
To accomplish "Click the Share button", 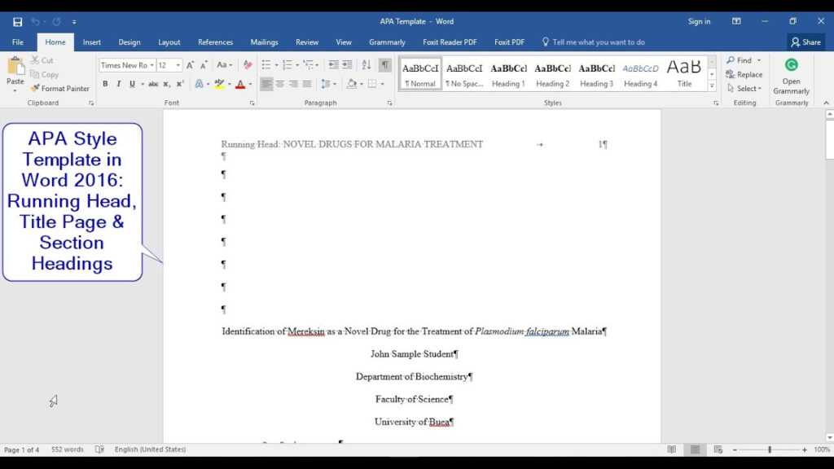I will pos(805,42).
